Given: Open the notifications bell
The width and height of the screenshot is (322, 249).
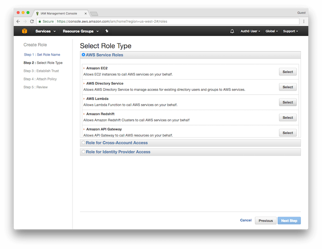Looking at the screenshot, I should pos(232,31).
